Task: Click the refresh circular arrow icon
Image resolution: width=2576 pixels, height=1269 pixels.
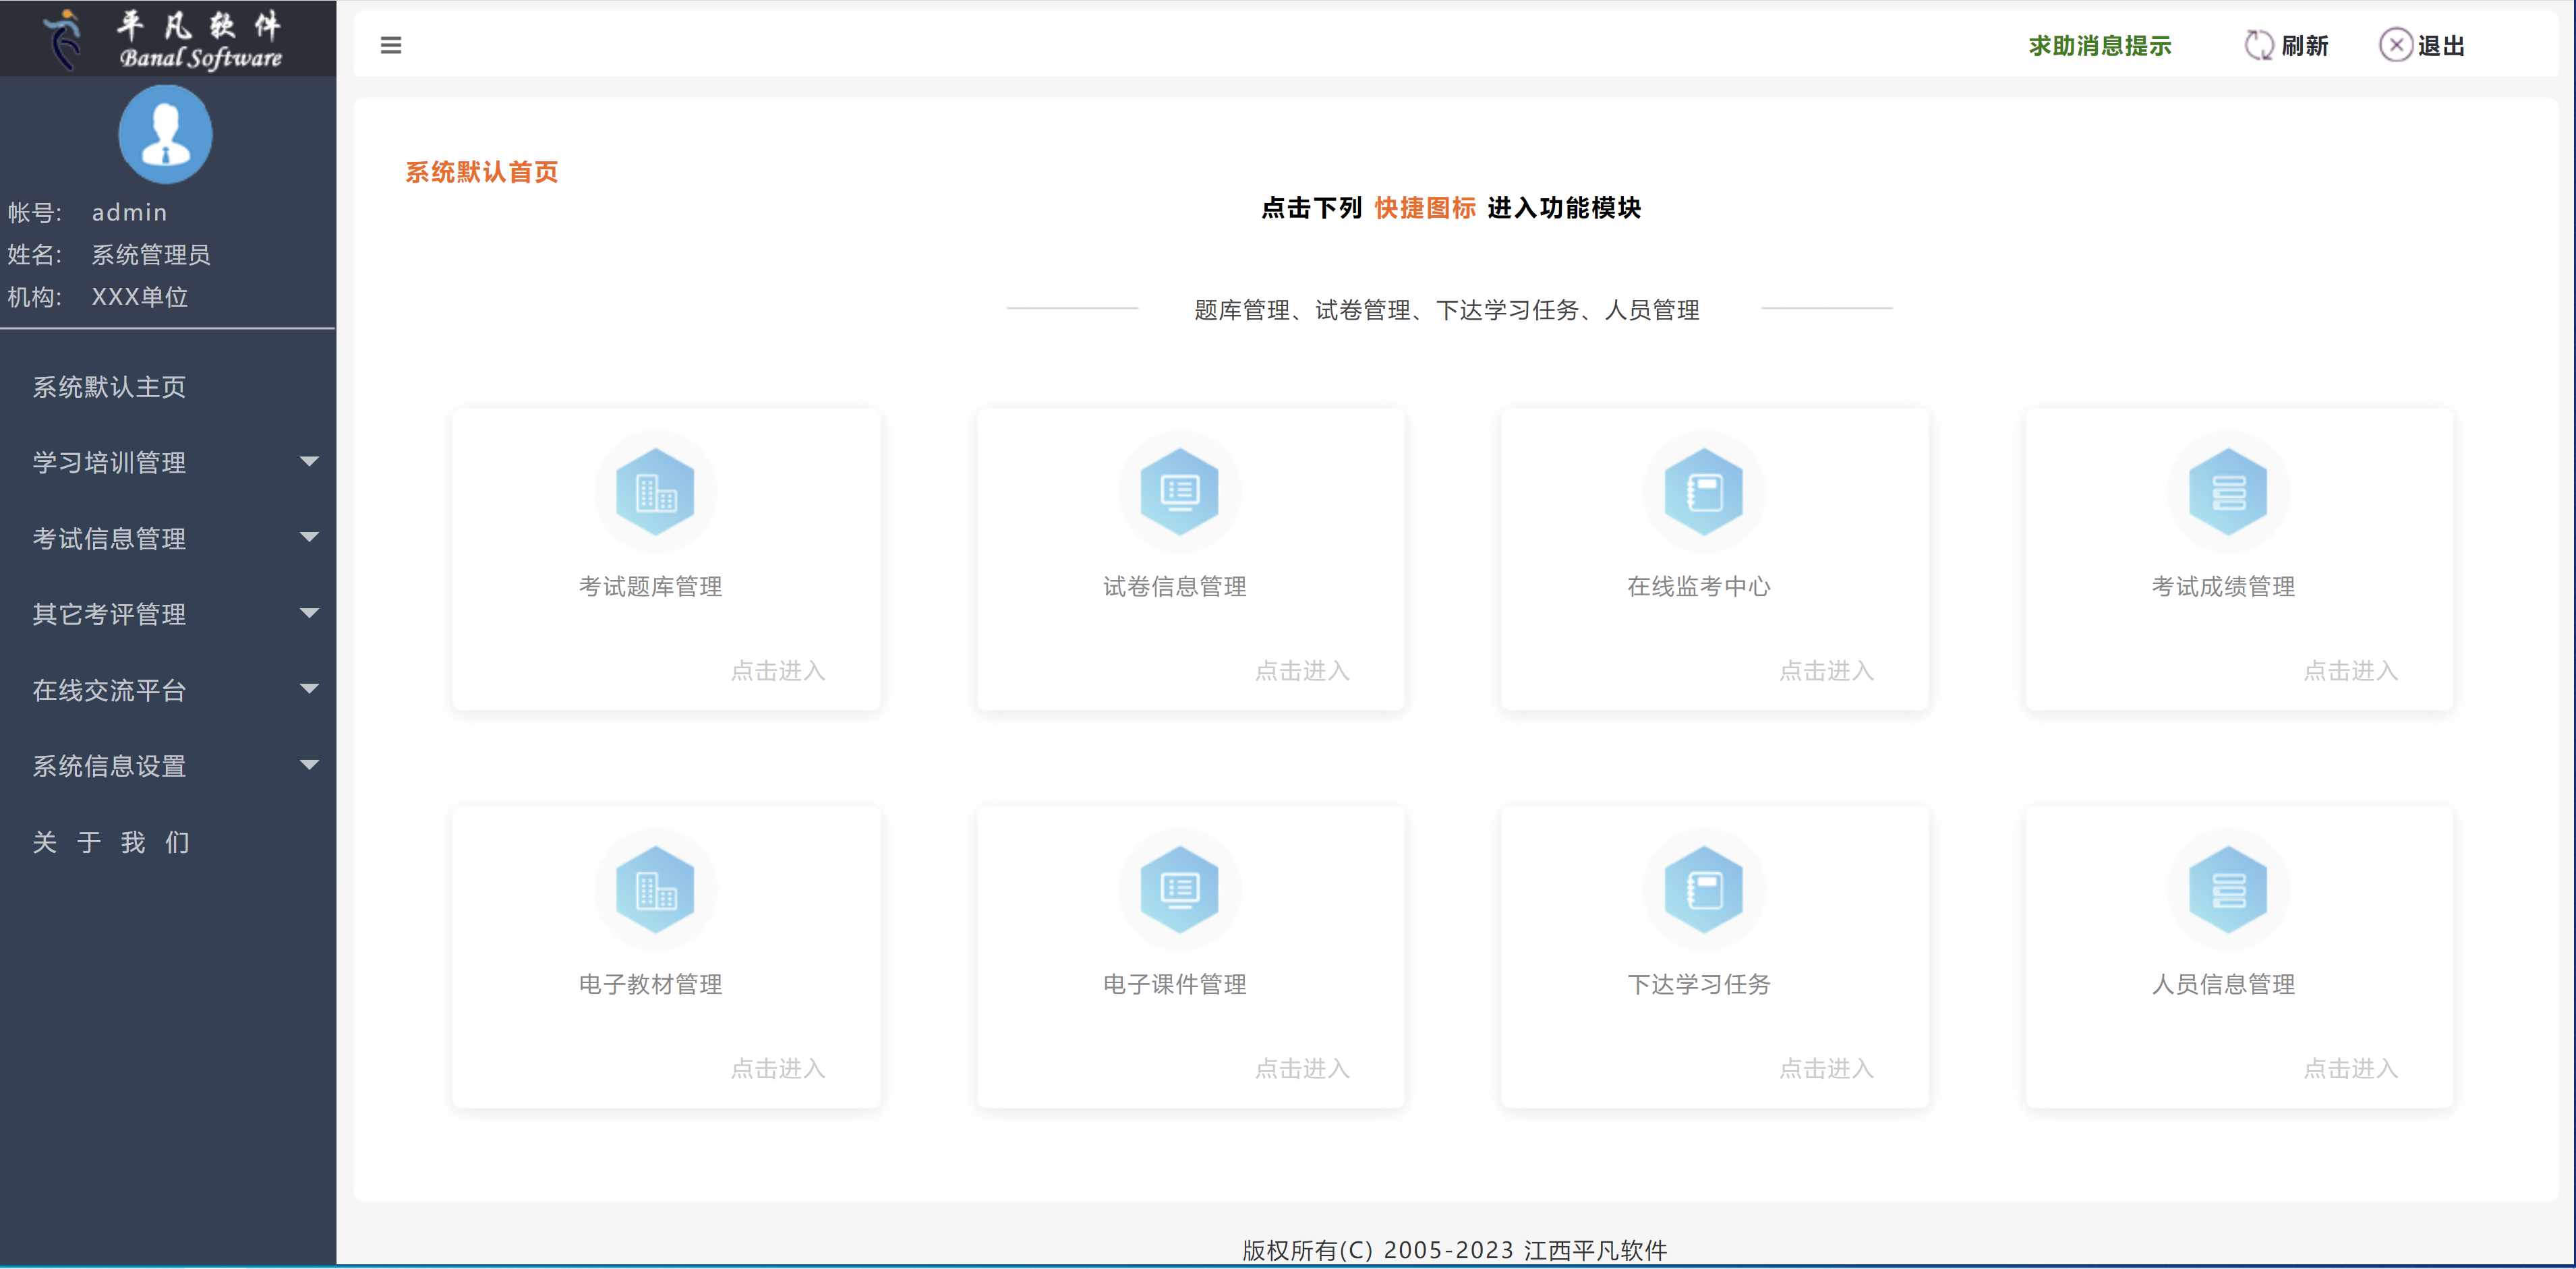Action: [2259, 45]
